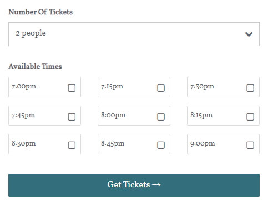
Task: Tick the 8:15pm checkbox
Action: coord(250,117)
